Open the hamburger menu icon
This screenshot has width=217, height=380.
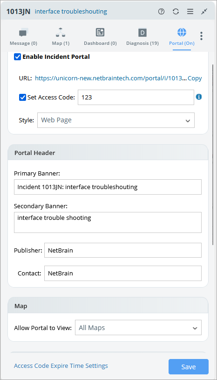click(x=190, y=11)
